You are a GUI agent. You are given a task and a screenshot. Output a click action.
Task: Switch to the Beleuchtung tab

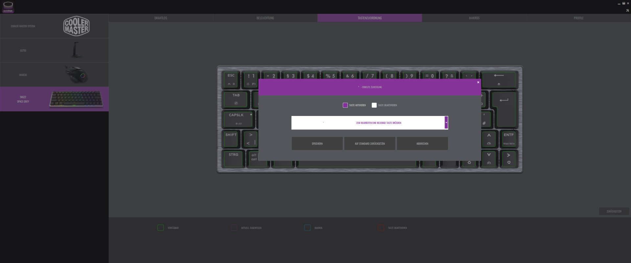pyautogui.click(x=265, y=18)
